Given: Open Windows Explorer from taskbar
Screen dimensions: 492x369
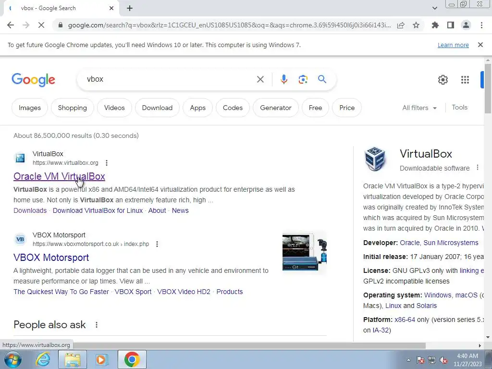Looking at the screenshot, I should pos(73,359).
